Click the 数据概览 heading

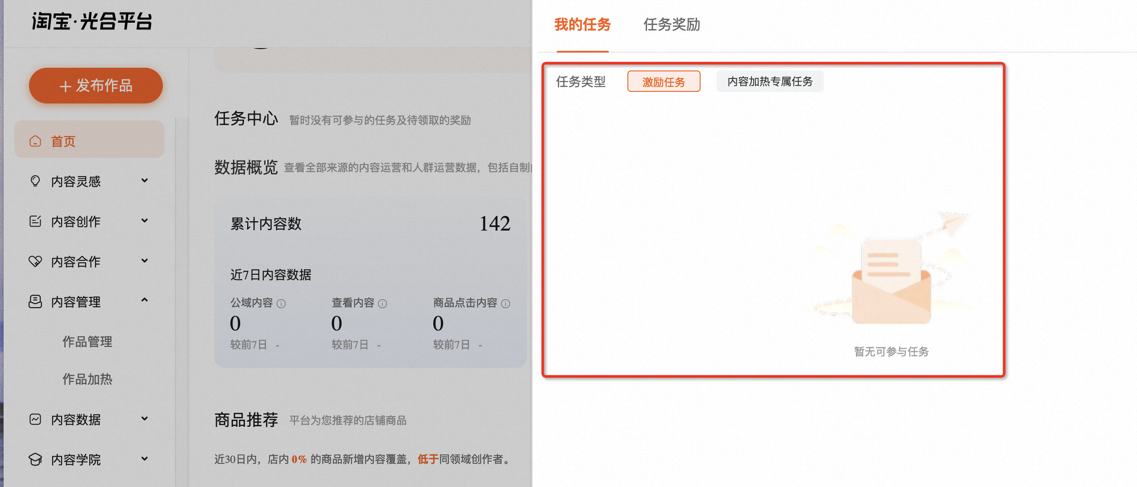point(246,168)
